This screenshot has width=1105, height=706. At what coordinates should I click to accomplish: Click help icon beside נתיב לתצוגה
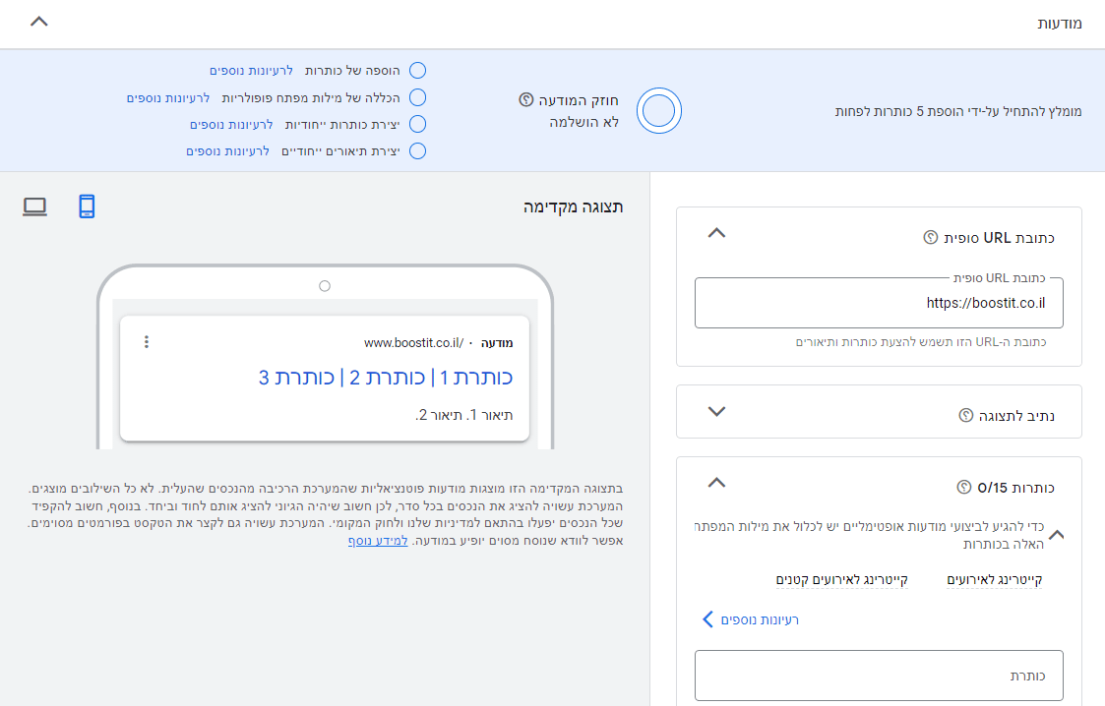[965, 415]
